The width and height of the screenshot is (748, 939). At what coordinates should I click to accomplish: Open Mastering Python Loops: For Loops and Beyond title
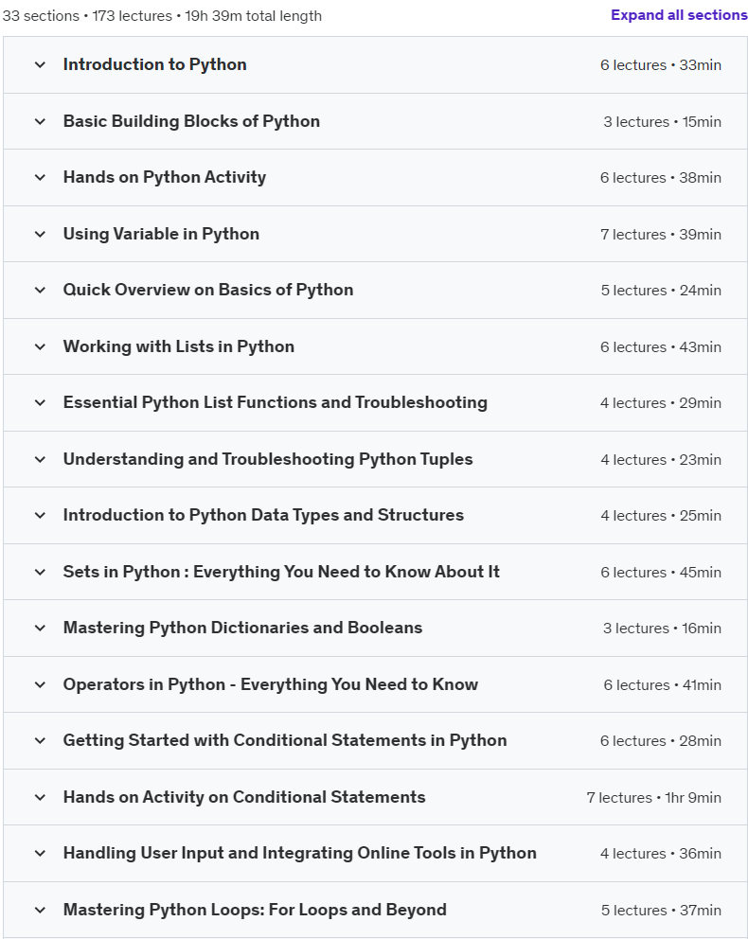coord(255,910)
